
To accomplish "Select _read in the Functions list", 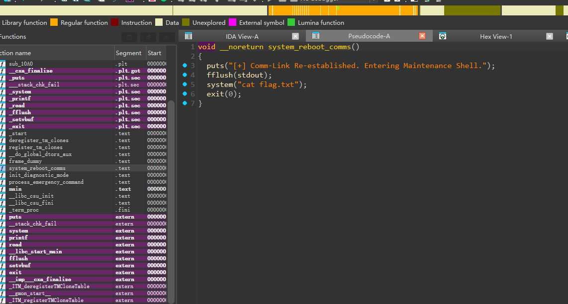I will click(x=83, y=106).
